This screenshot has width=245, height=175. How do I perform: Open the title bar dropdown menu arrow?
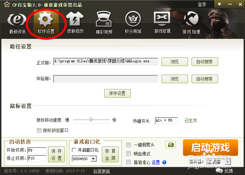point(219,4)
